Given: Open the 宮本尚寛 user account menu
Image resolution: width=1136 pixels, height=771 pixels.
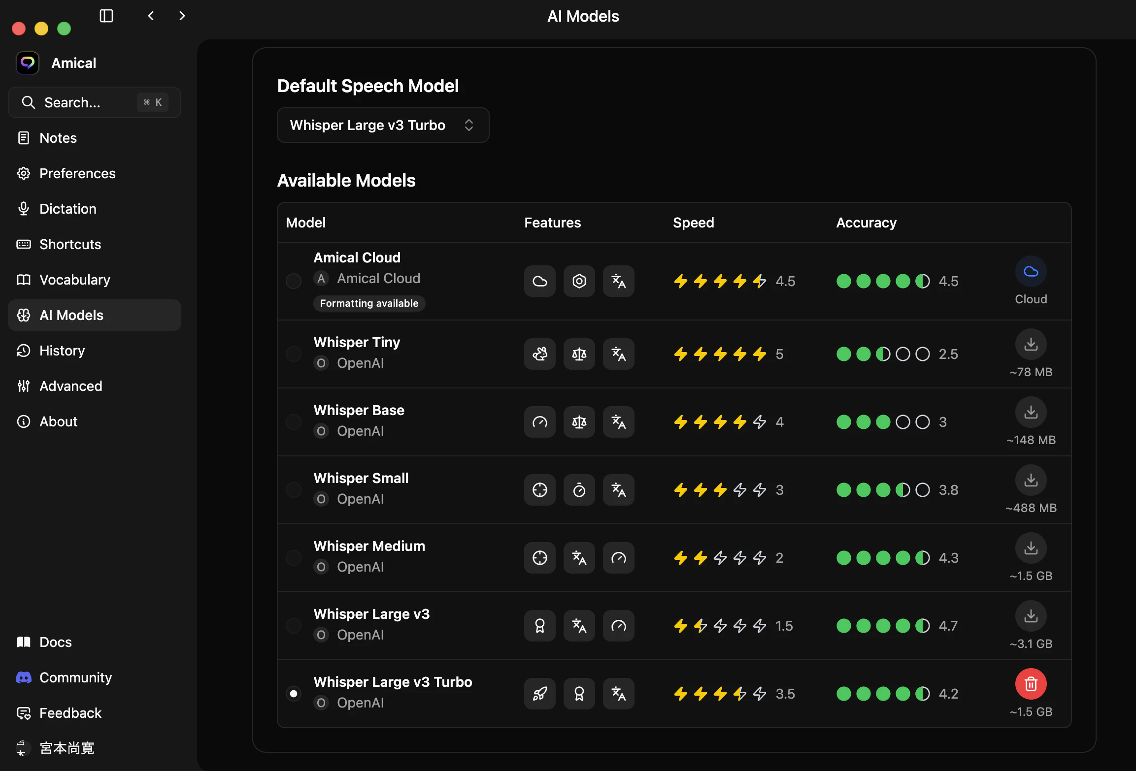Looking at the screenshot, I should (x=95, y=748).
